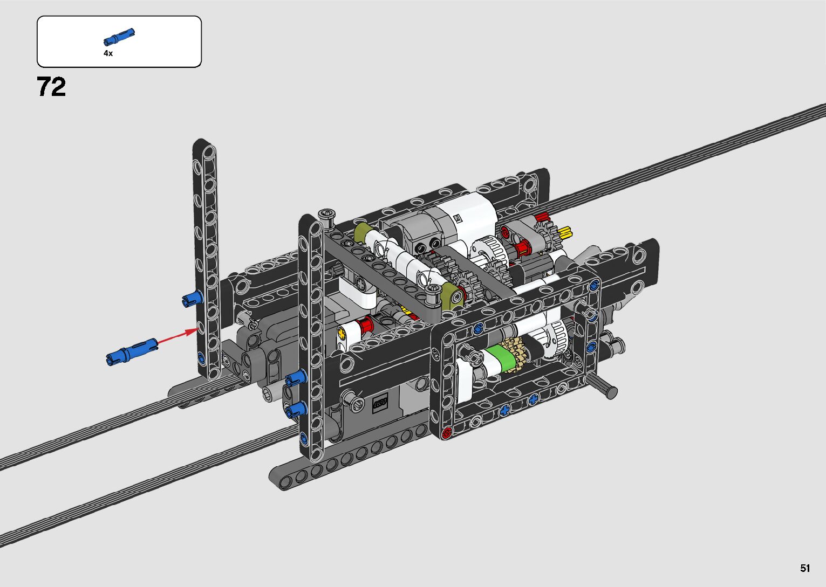Screen dimensions: 826x587
Task: Click the LEGO logo tile on the gray brick
Action: [x=380, y=403]
